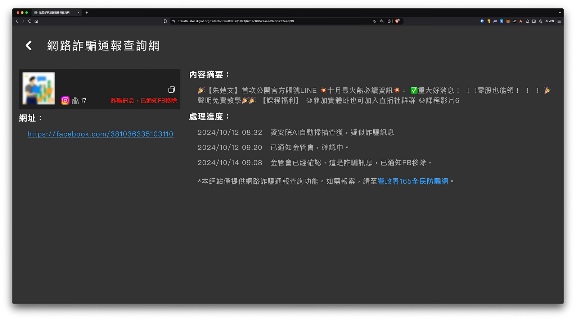
Task: Reload the page
Action: coord(30,21)
